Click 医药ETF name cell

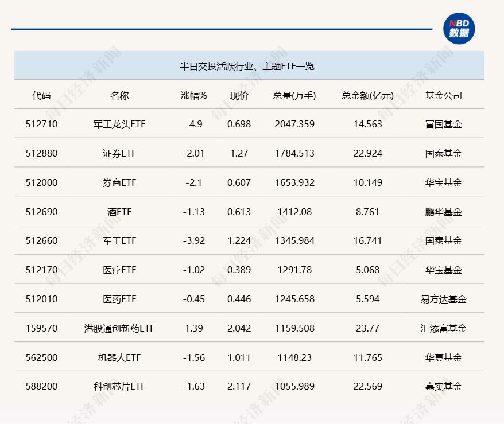click(x=119, y=299)
